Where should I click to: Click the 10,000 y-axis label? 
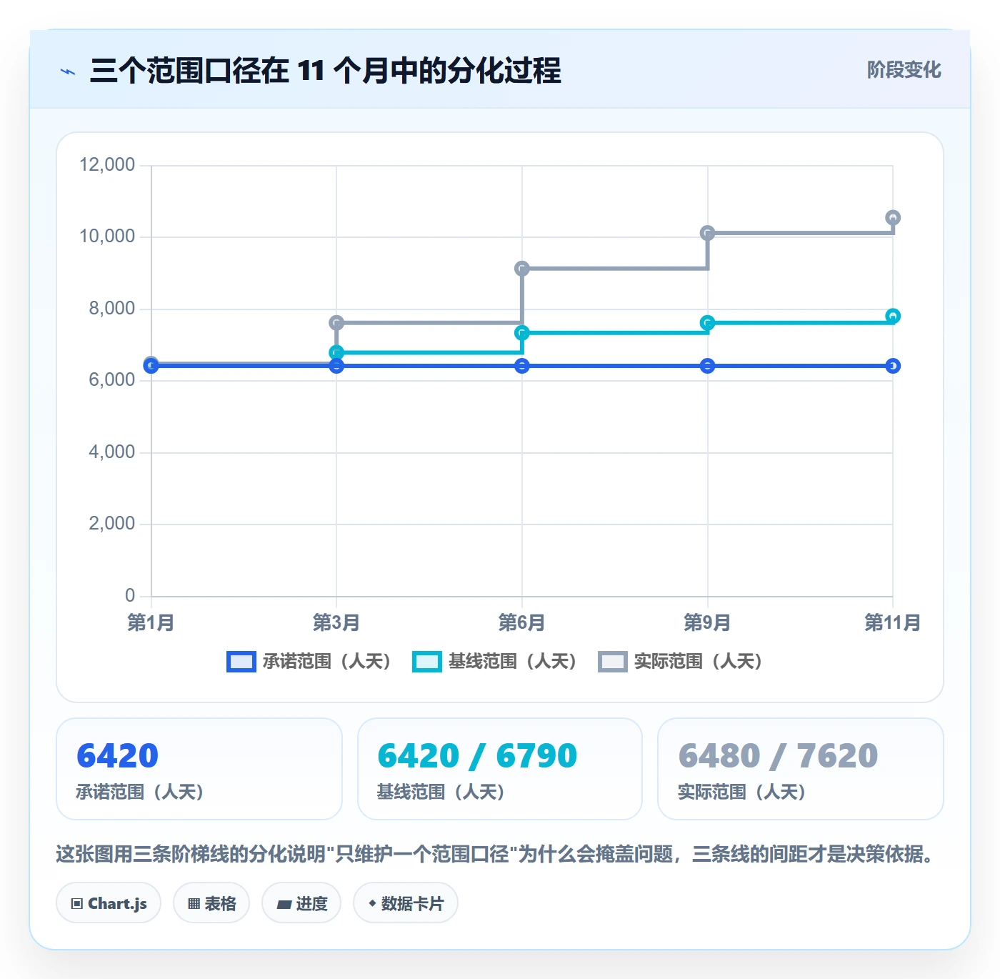107,237
